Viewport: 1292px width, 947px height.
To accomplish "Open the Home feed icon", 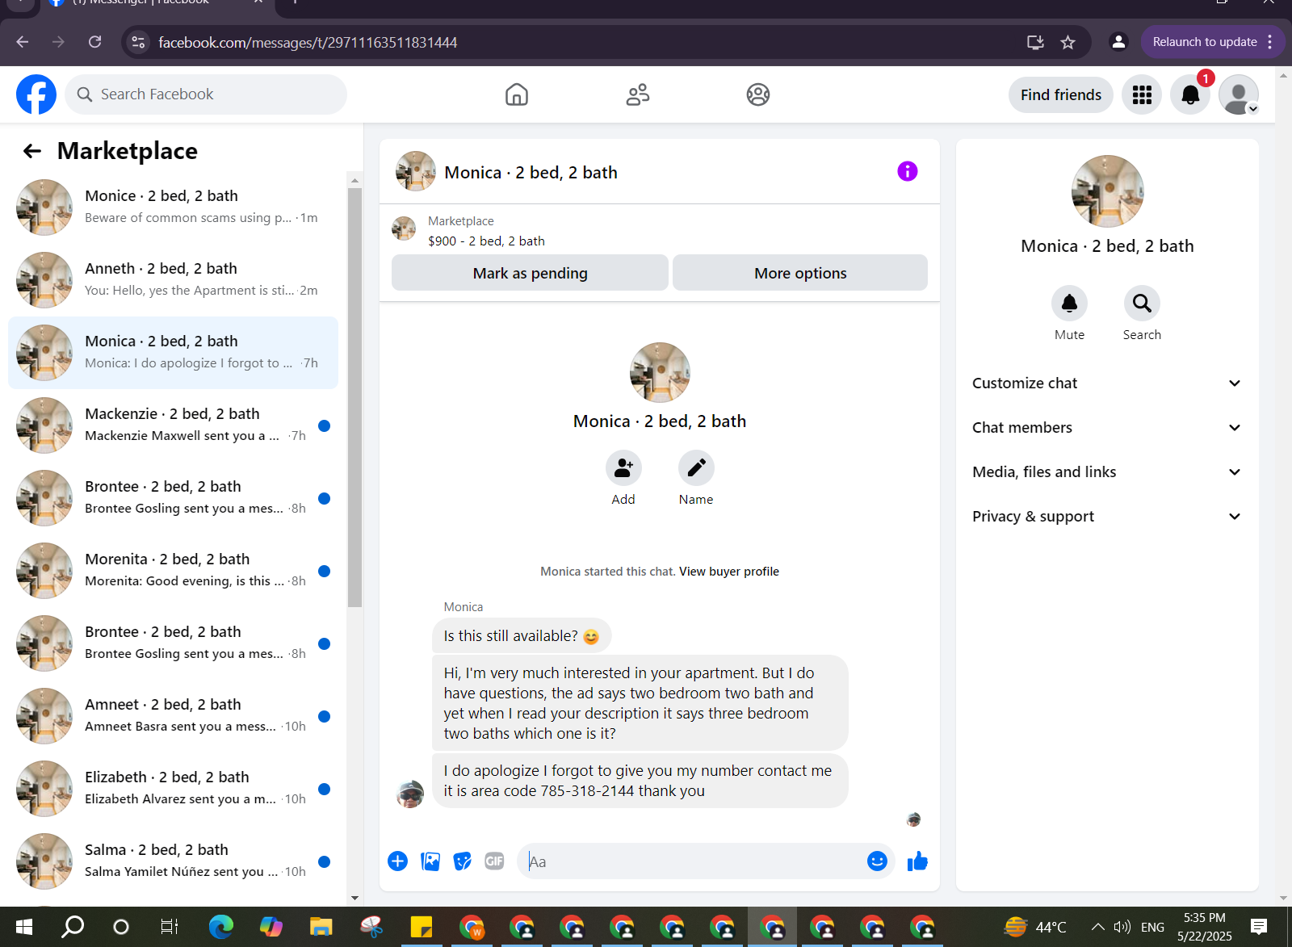I will pyautogui.click(x=517, y=94).
